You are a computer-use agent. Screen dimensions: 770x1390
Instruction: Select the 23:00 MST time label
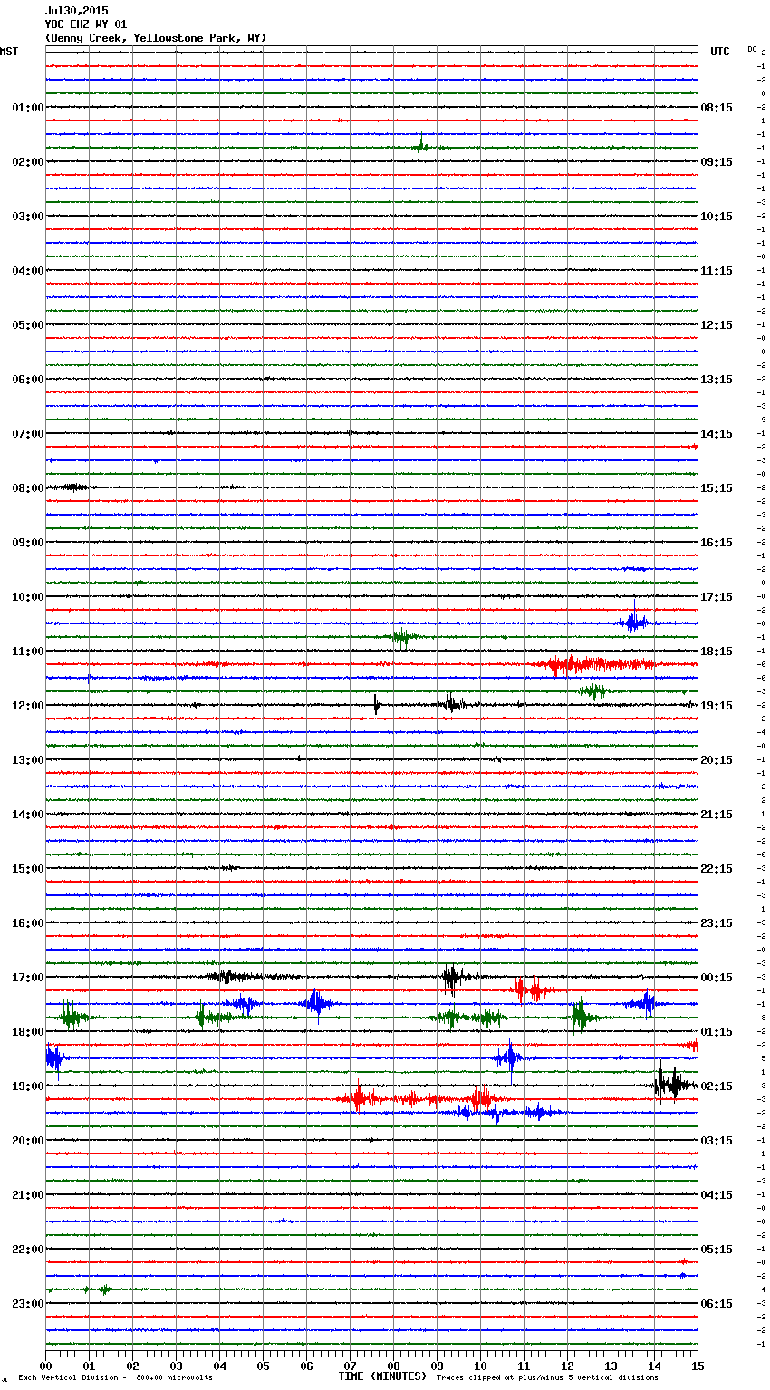[27, 1304]
